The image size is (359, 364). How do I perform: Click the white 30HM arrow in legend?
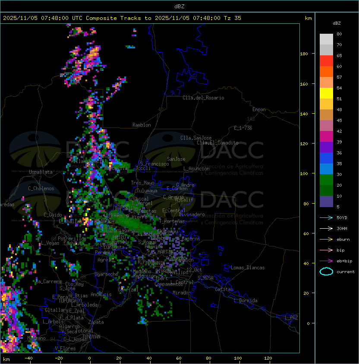click(326, 228)
